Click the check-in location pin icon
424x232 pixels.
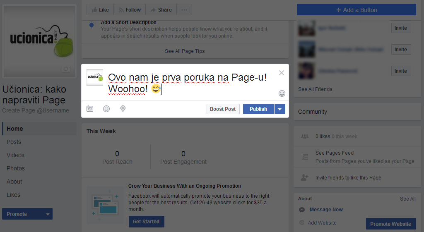(123, 109)
